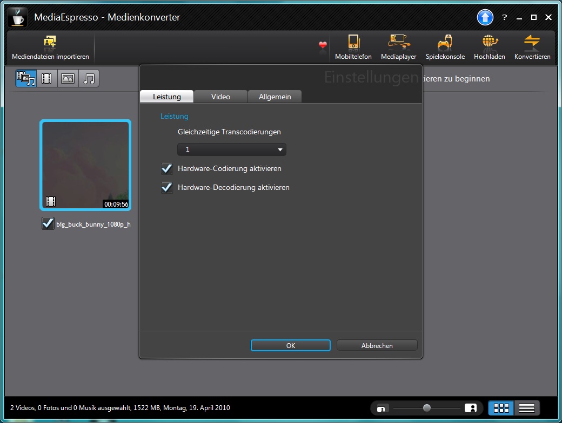This screenshot has height=423, width=562.
Task: Switch to the Allgemein tab
Action: [x=275, y=97]
